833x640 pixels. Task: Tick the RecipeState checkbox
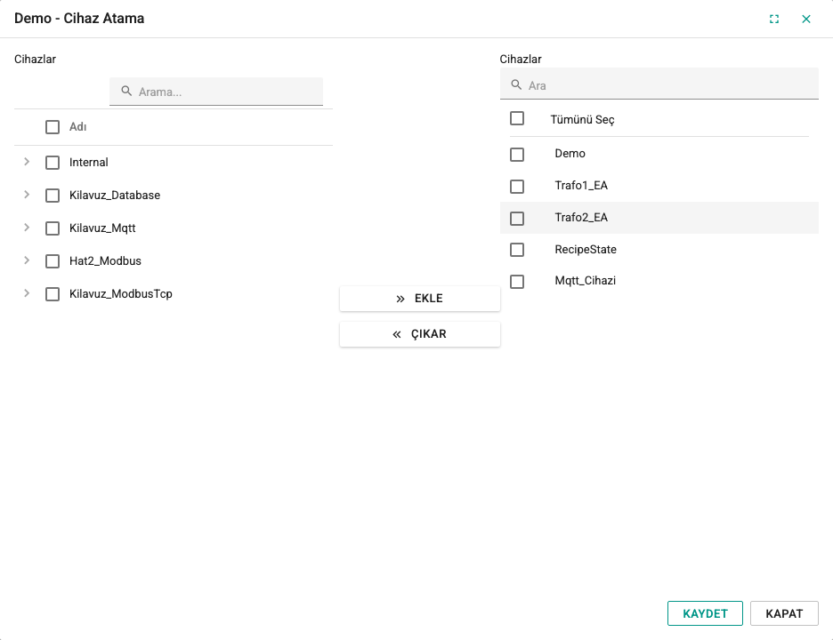coord(517,250)
